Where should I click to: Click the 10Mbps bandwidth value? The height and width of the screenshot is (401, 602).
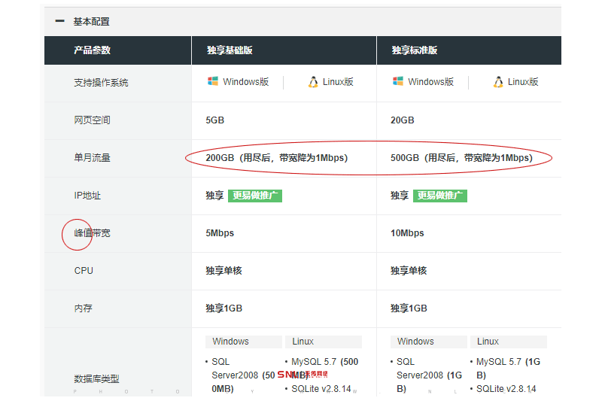(407, 233)
